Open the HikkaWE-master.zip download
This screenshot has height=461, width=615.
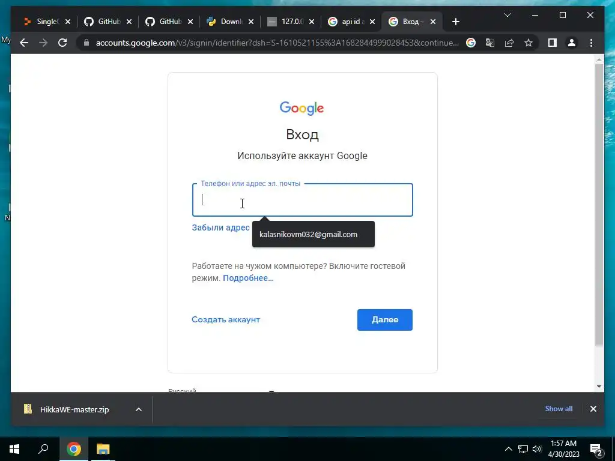(74, 409)
